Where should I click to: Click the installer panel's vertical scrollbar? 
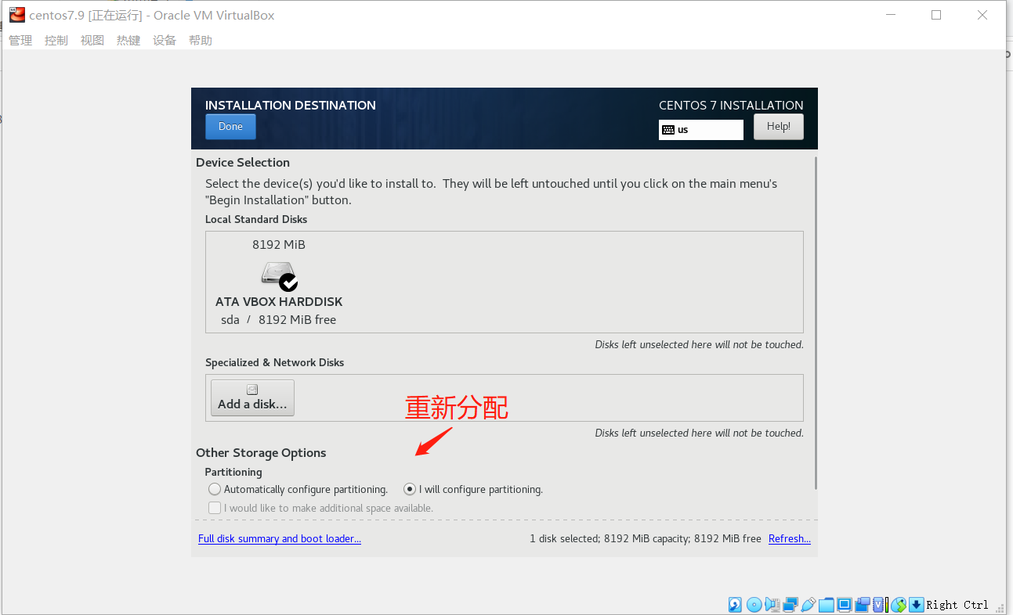[x=816, y=322]
